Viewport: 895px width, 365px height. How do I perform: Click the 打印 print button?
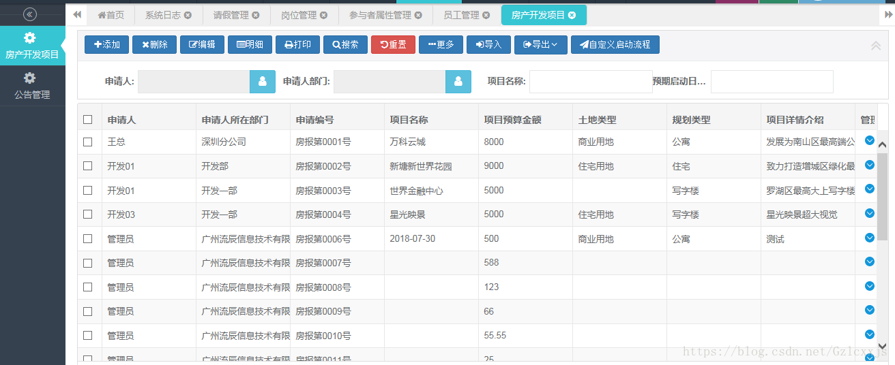(x=297, y=45)
